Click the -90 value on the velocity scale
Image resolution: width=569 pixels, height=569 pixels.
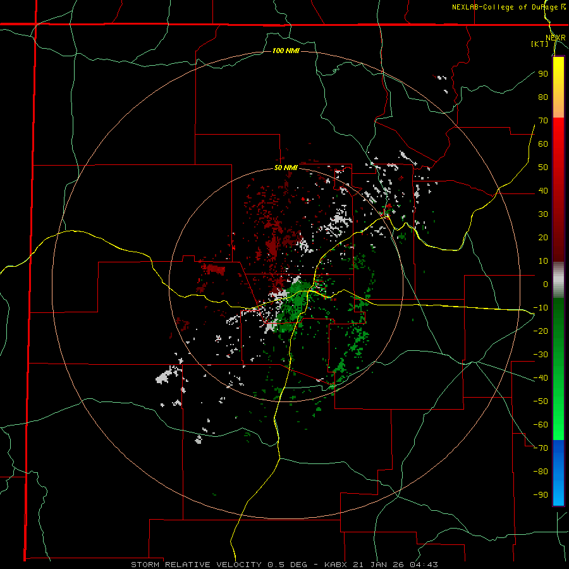tap(541, 495)
